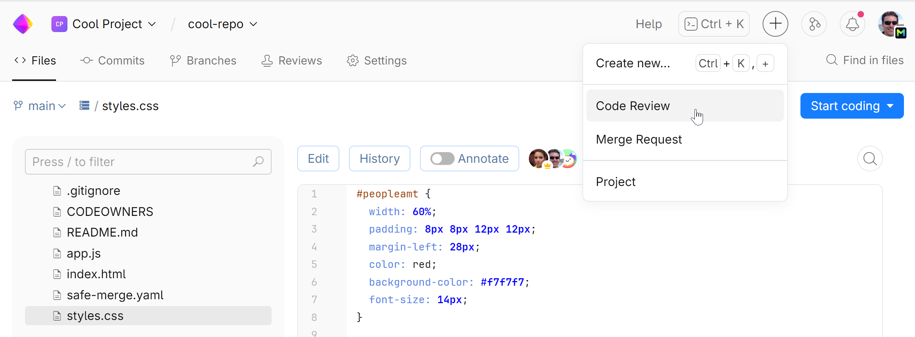
Task: Open the merge graph icon in header
Action: click(814, 24)
